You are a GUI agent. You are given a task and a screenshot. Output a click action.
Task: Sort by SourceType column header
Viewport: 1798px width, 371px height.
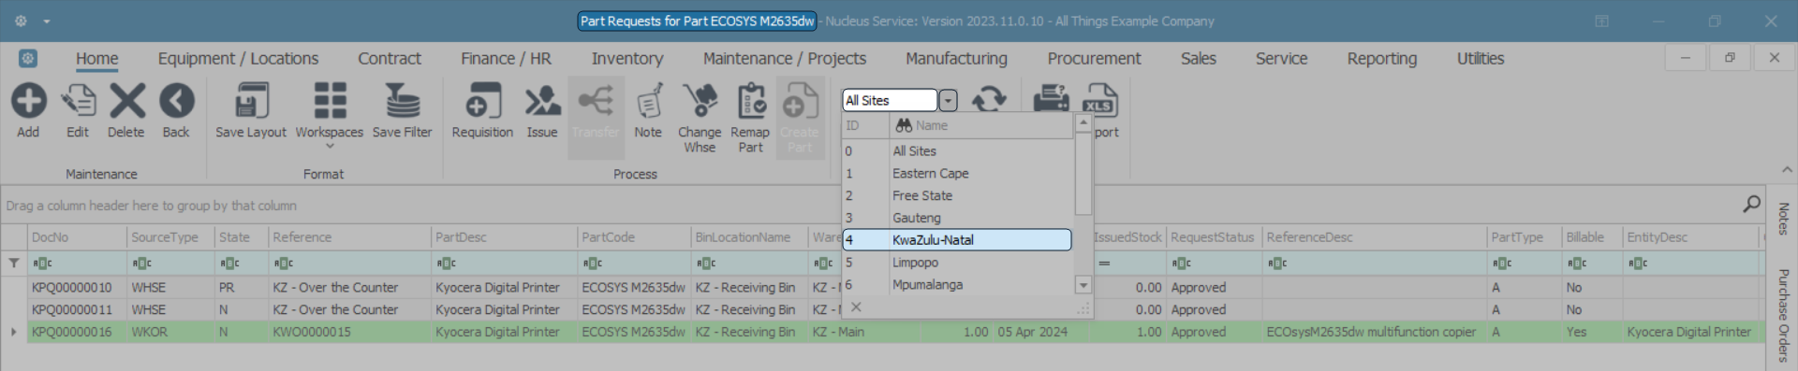click(x=169, y=237)
